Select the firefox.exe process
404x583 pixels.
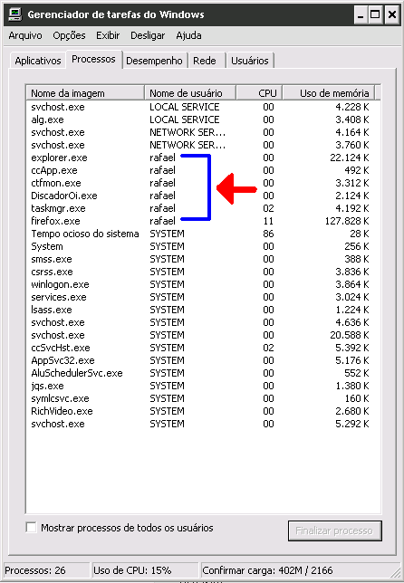[204, 221]
